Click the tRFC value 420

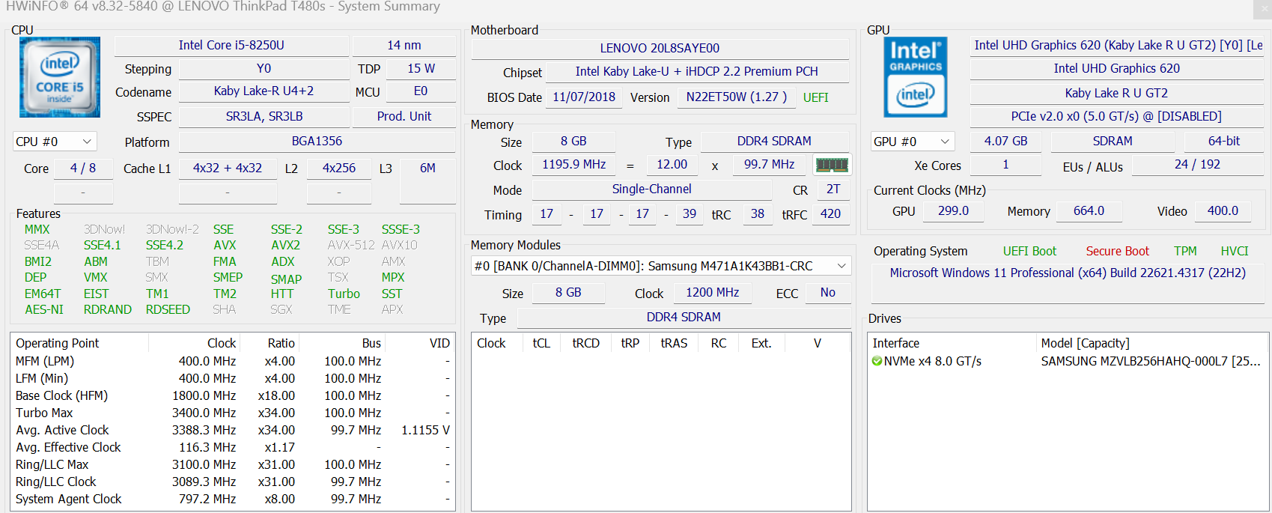[x=831, y=213]
